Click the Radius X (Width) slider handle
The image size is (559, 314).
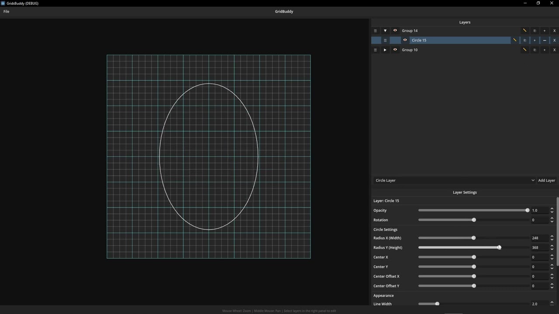click(473, 238)
